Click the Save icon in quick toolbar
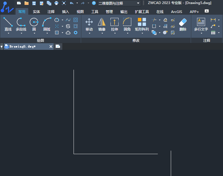The image size is (223, 176). coord(34,3)
